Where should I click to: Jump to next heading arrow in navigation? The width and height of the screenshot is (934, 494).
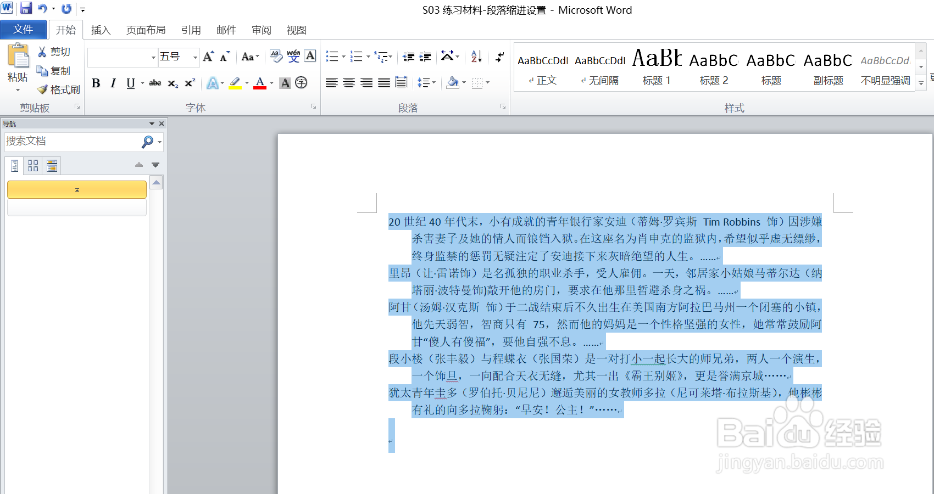pos(155,165)
